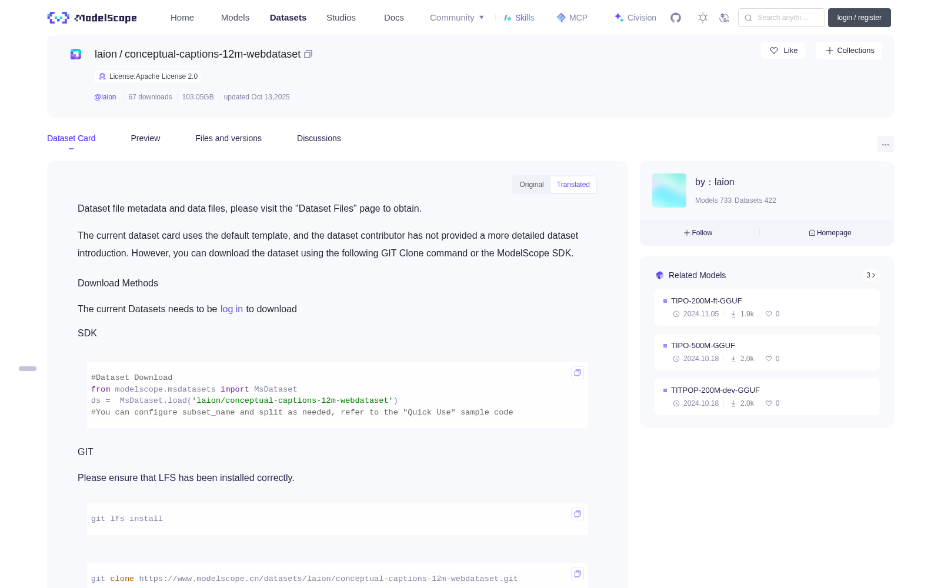Switch language with the translate icon
The width and height of the screenshot is (941, 588).
(x=724, y=18)
